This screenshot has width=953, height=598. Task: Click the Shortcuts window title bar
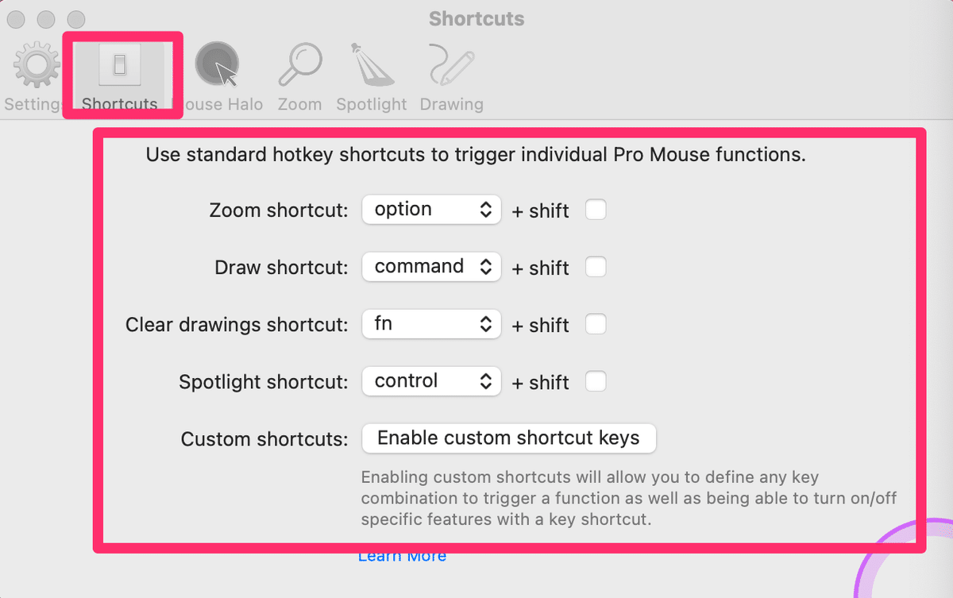476,18
